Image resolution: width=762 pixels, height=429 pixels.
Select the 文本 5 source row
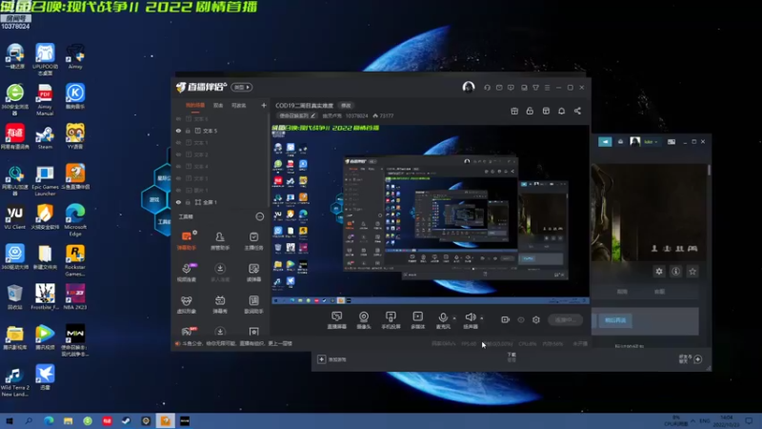tap(220, 131)
